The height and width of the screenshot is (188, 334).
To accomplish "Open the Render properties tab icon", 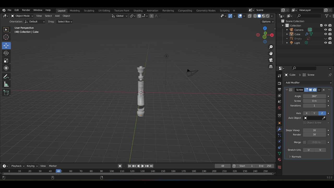I will 279,83.
